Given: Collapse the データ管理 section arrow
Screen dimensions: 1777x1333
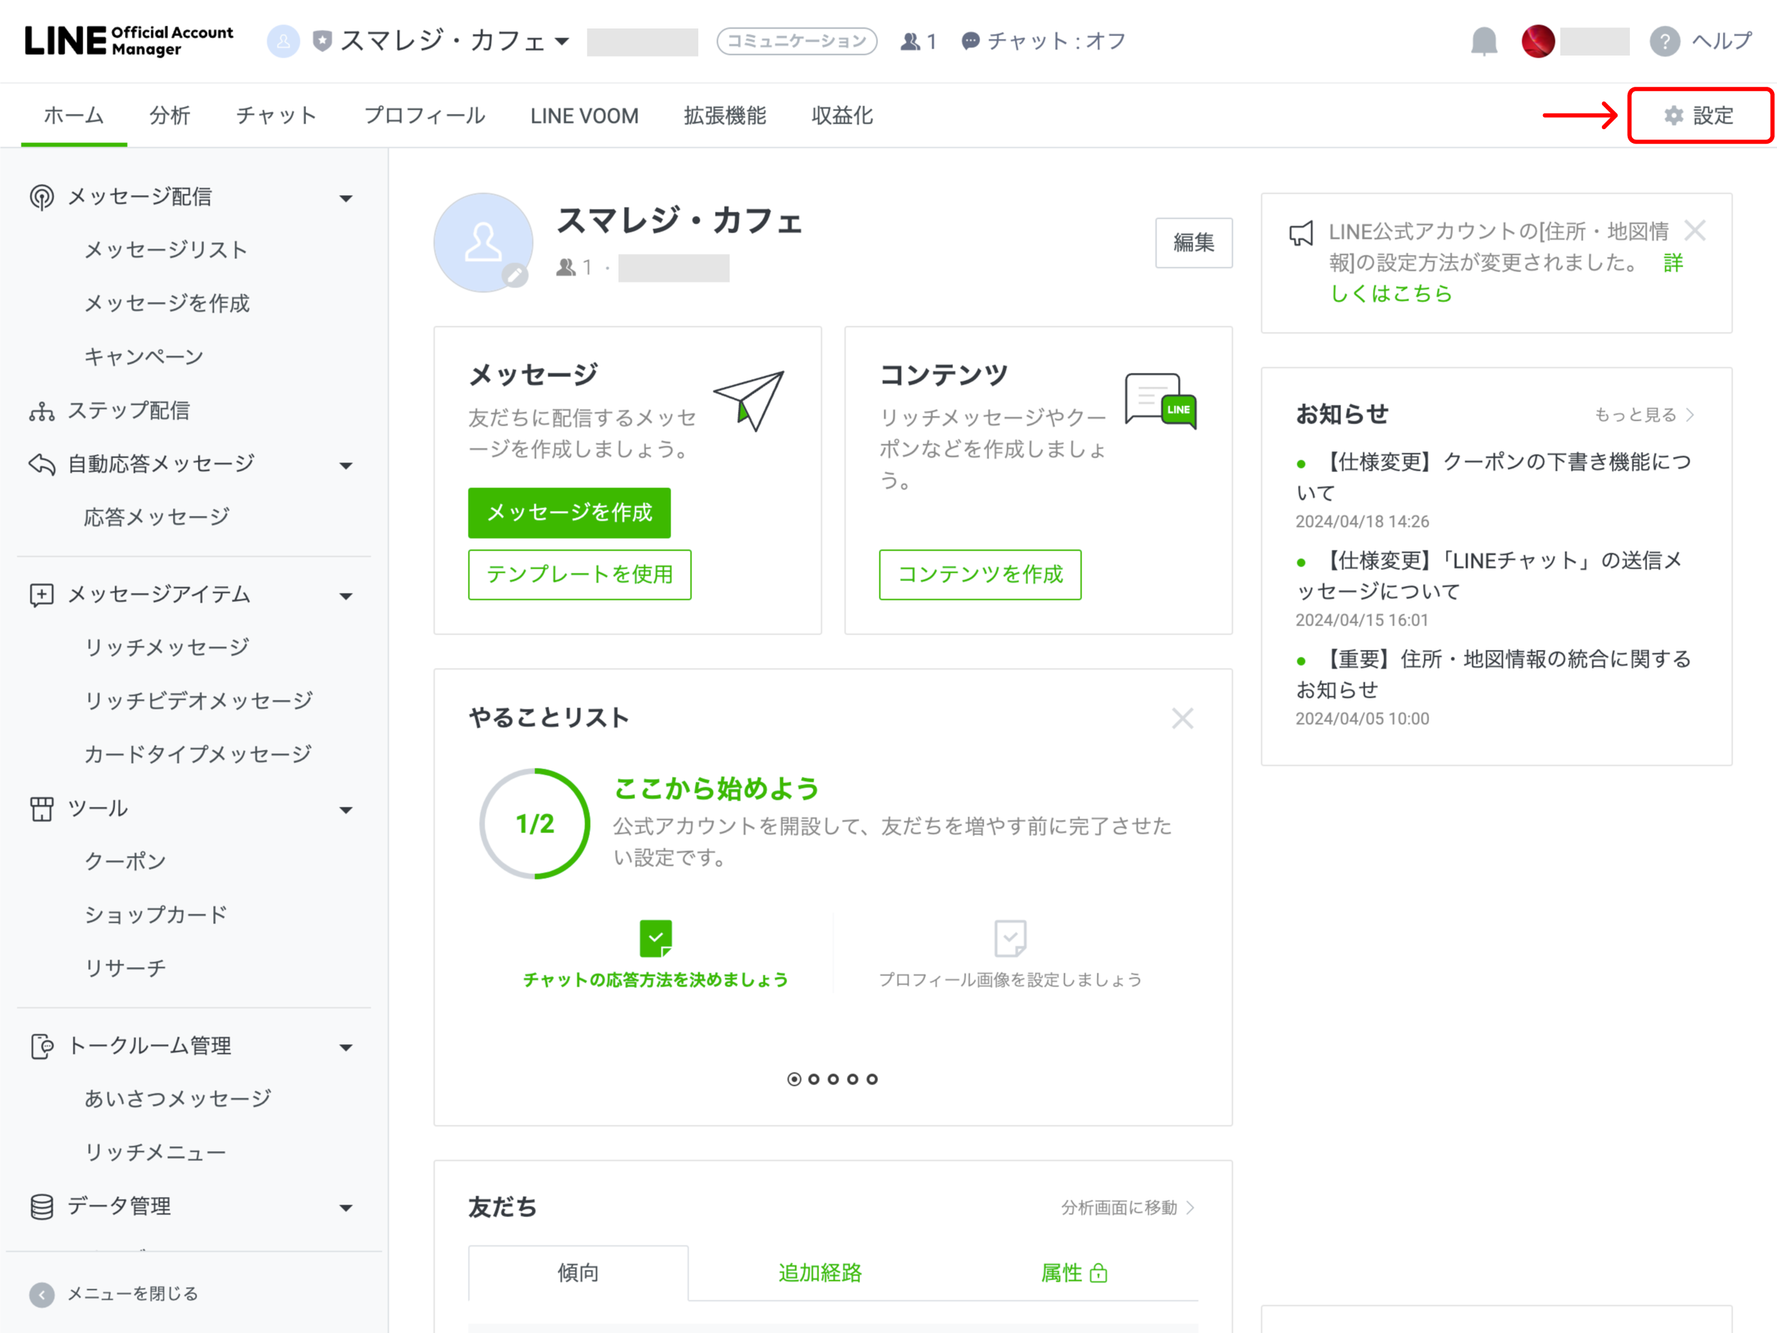Looking at the screenshot, I should [346, 1207].
